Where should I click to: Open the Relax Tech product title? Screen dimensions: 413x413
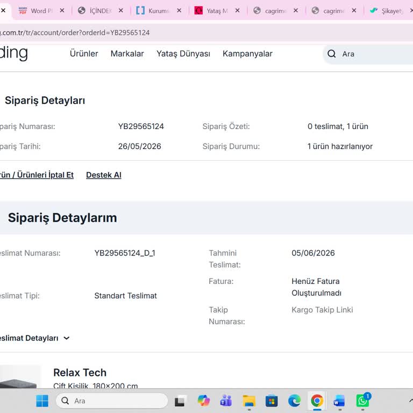coord(80,373)
